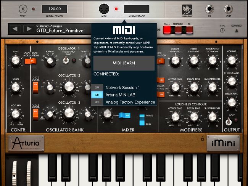
Task: Click the modulation wheel
Action: coord(29,173)
